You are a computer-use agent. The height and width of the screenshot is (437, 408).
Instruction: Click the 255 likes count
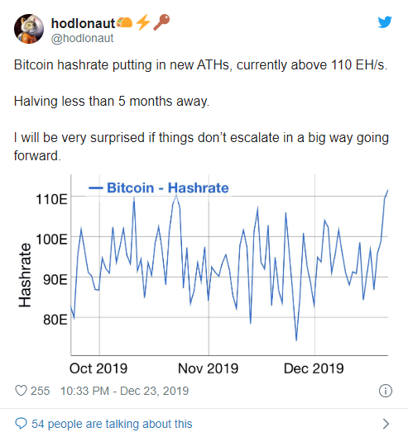tap(40, 391)
